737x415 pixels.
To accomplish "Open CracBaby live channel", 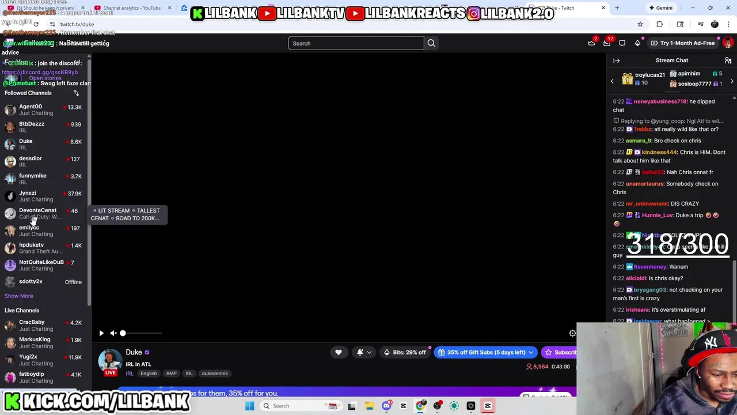I will pos(45,326).
